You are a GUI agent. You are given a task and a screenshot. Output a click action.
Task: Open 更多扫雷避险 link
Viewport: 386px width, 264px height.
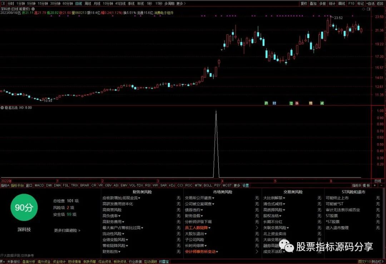(x=67, y=230)
